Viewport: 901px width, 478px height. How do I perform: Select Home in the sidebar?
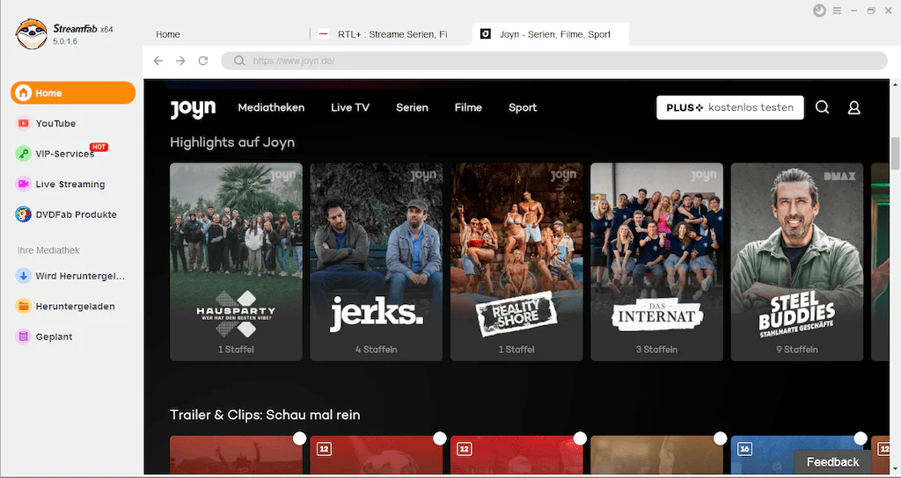(x=73, y=93)
